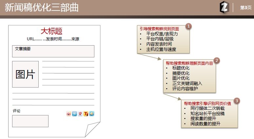Viewport: 254px width, 139px height.
Task: Click bullet 正文关键词融入
Action: pos(187,83)
